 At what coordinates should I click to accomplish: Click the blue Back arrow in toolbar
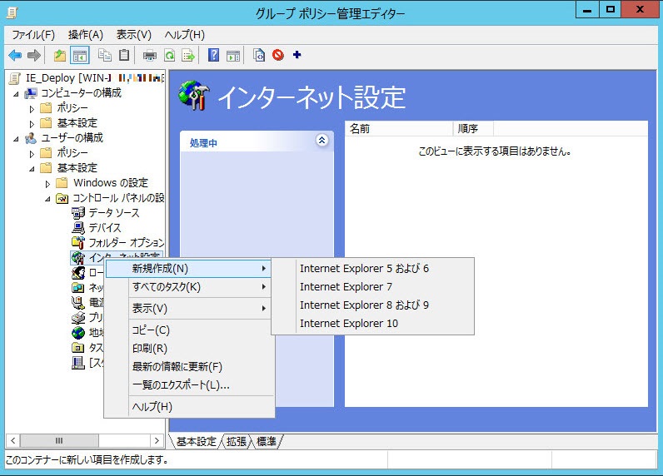coord(14,56)
